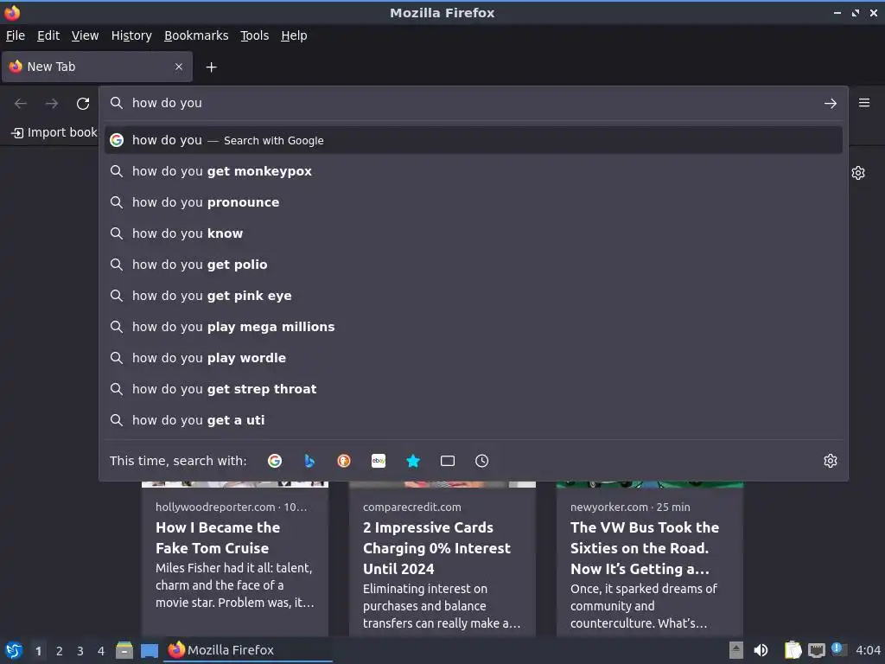Choose suggestion 'how do you know'
This screenshot has width=885, height=664.
[473, 233]
